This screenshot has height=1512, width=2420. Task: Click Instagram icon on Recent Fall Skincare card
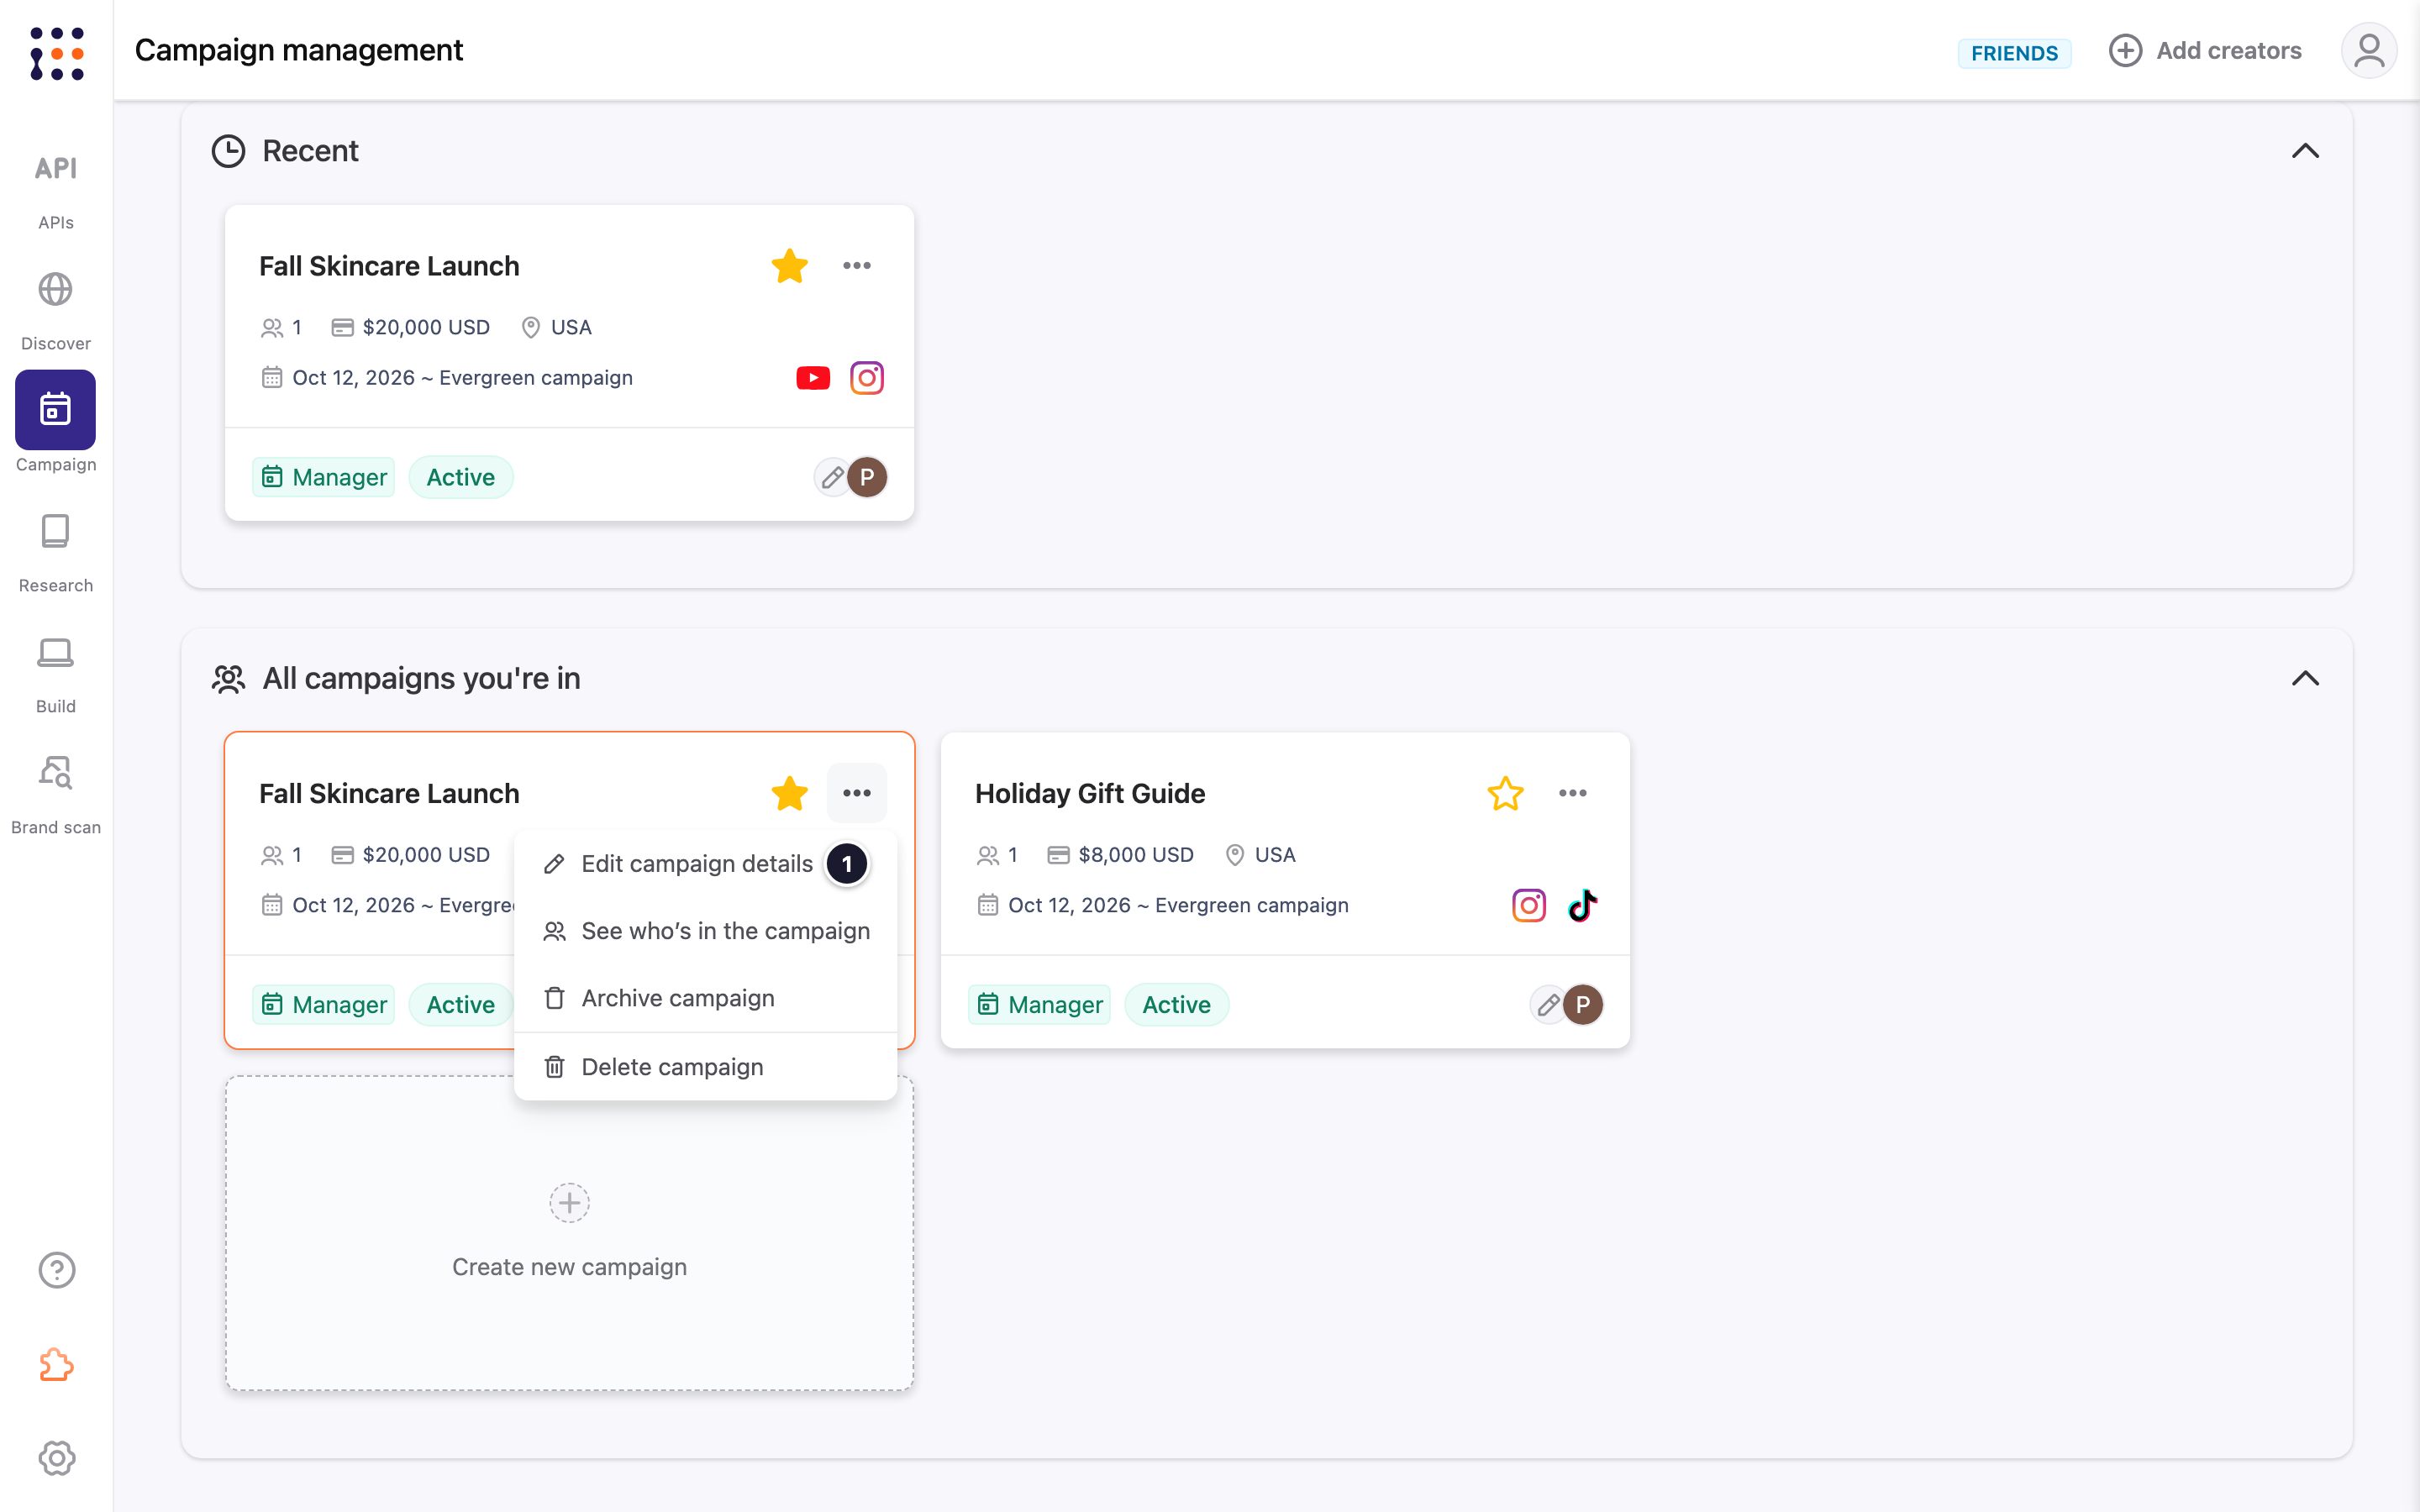(x=867, y=378)
